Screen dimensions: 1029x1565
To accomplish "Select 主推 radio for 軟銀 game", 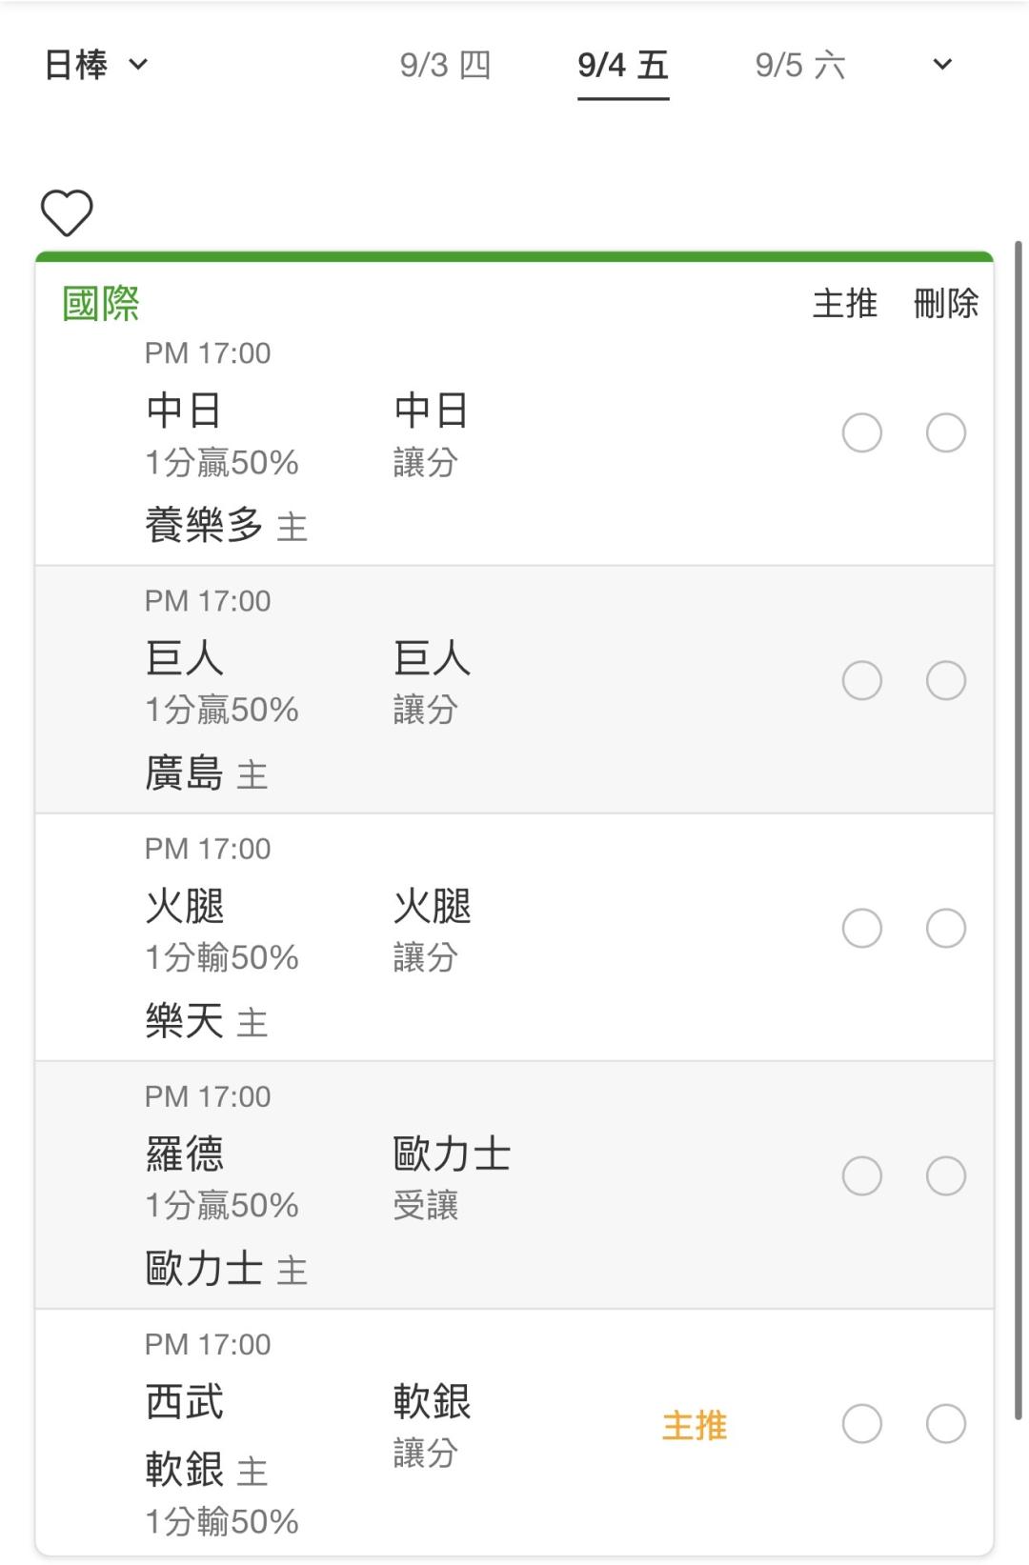I will [862, 1424].
